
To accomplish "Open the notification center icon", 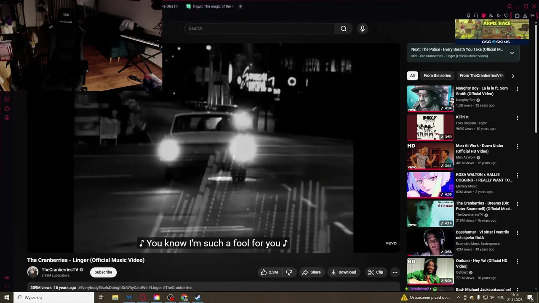I will (531, 298).
